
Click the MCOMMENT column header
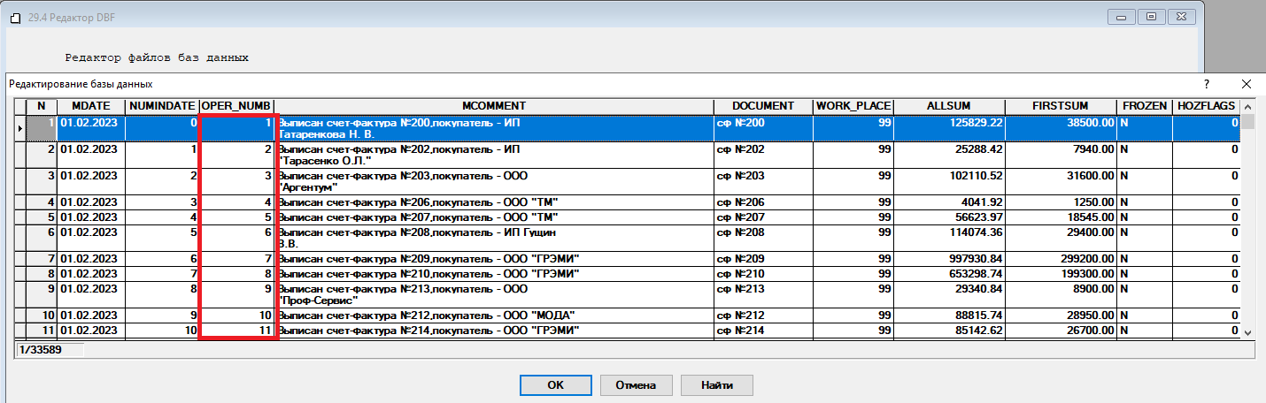(x=494, y=106)
